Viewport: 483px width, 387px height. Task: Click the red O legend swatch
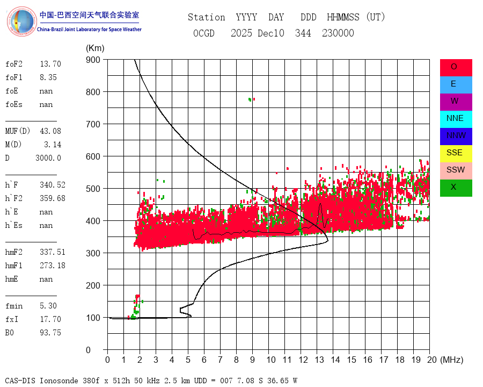point(456,67)
